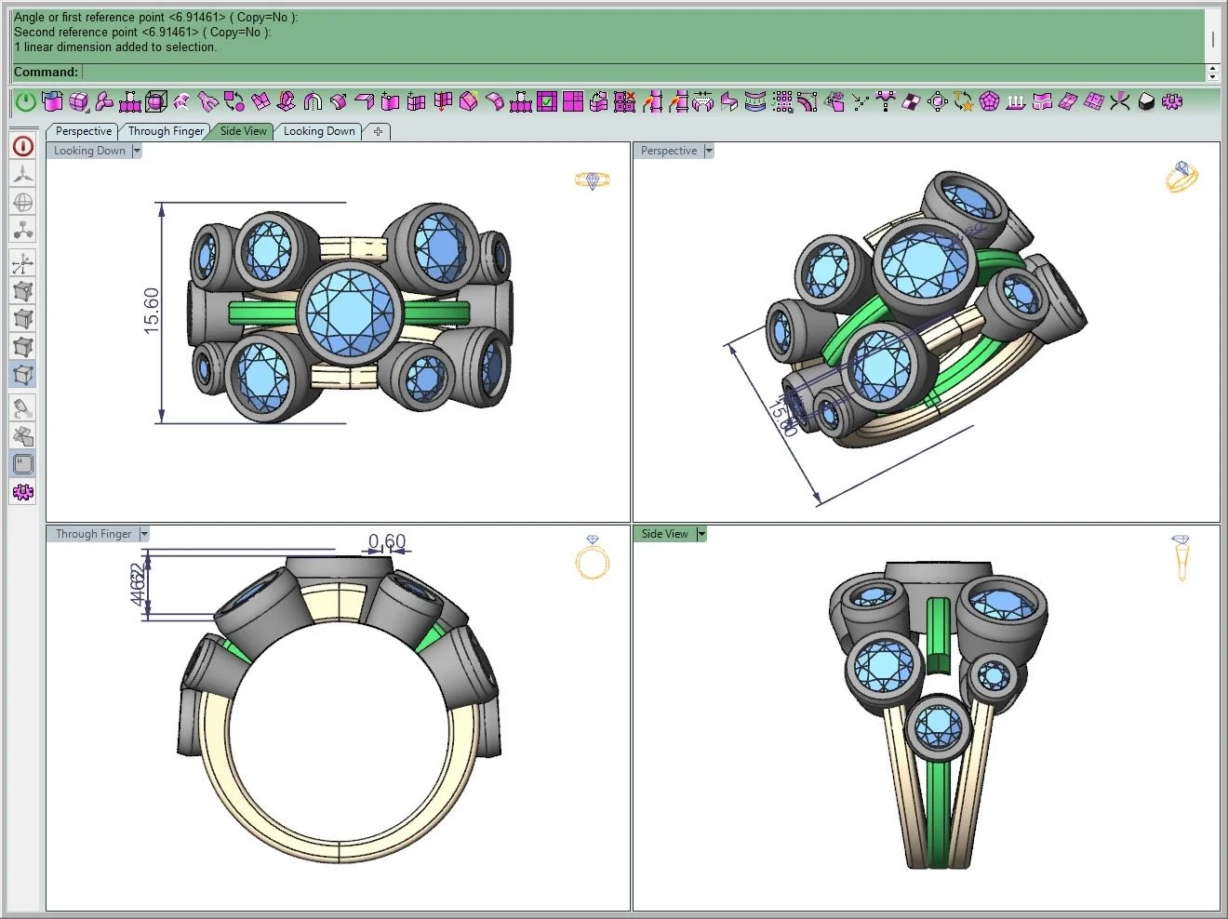Viewport: 1228px width, 919px height.
Task: Open the magenta gear in top toolbar
Action: 1172,101
